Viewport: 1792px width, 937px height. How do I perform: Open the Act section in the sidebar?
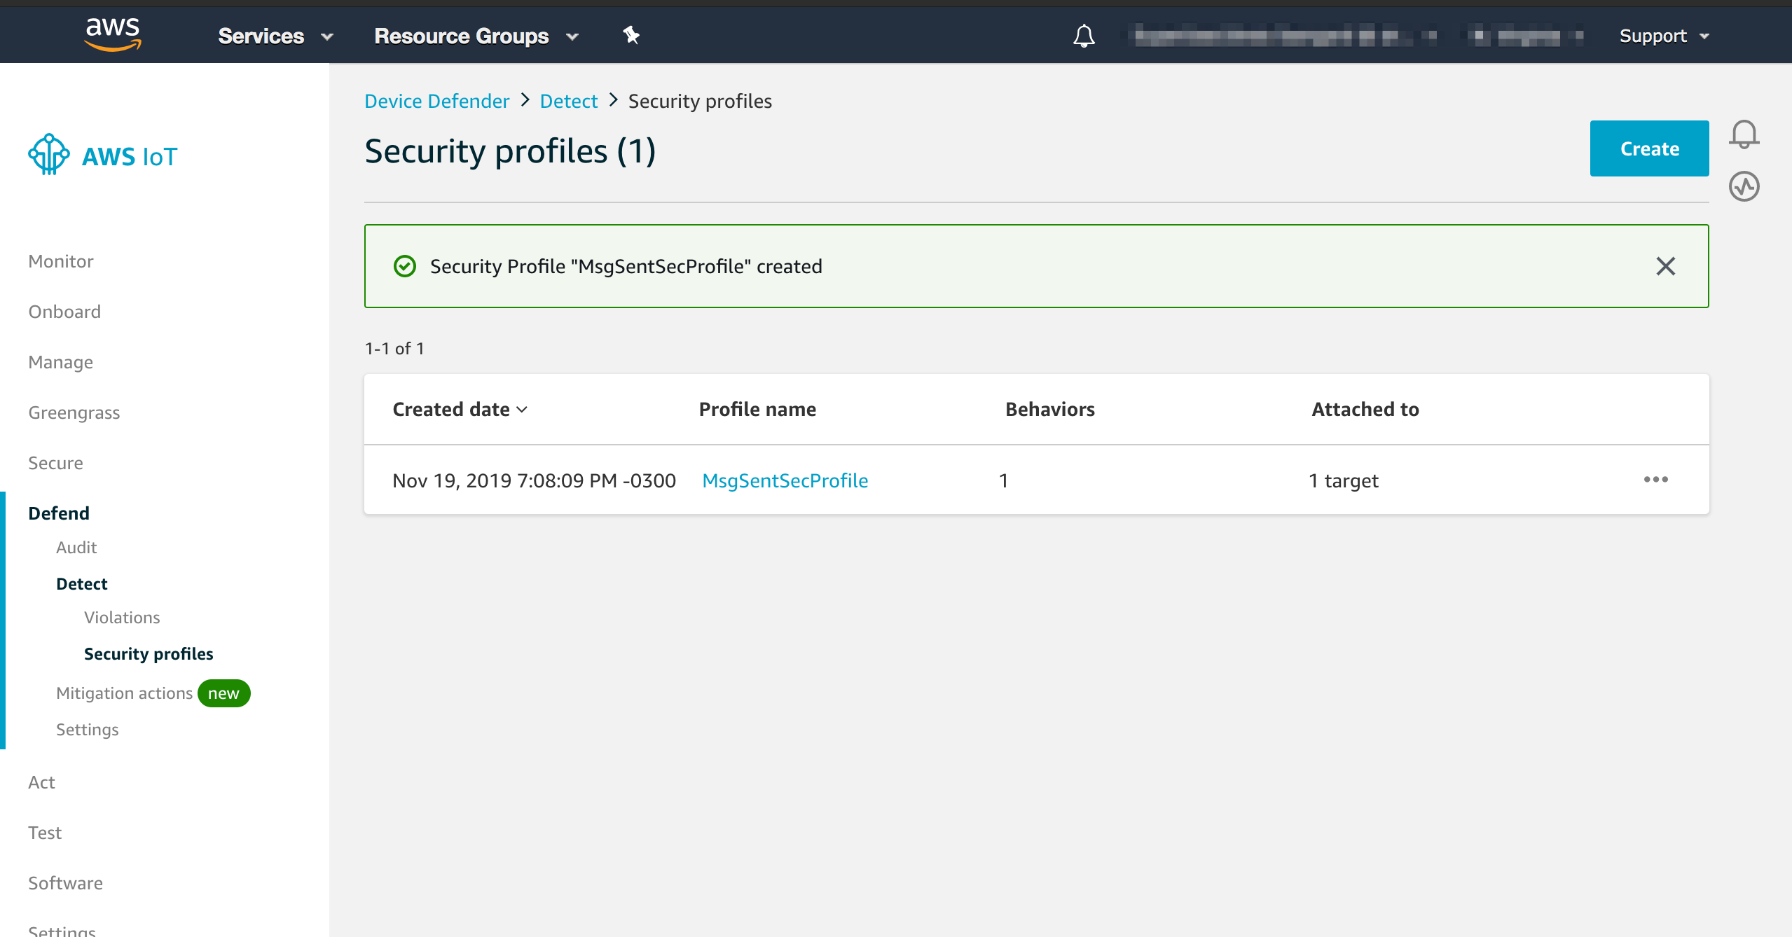tap(41, 782)
